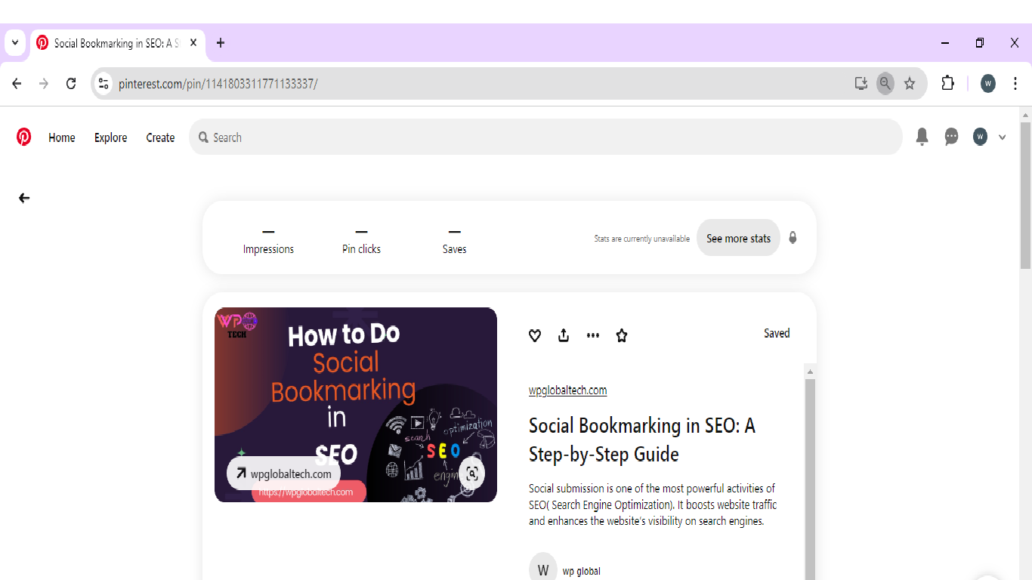Click the pin panel scroll up arrow
The image size is (1032, 580).
tap(810, 372)
